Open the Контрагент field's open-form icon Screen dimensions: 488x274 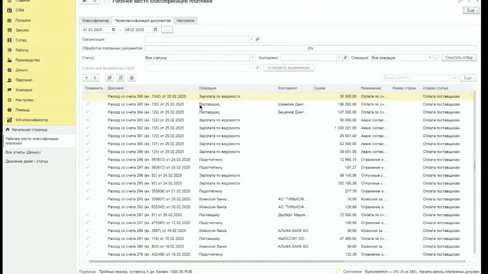point(345,58)
